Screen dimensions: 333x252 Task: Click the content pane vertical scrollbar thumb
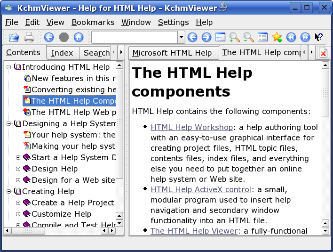click(325, 93)
